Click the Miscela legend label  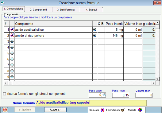[x=132, y=110]
